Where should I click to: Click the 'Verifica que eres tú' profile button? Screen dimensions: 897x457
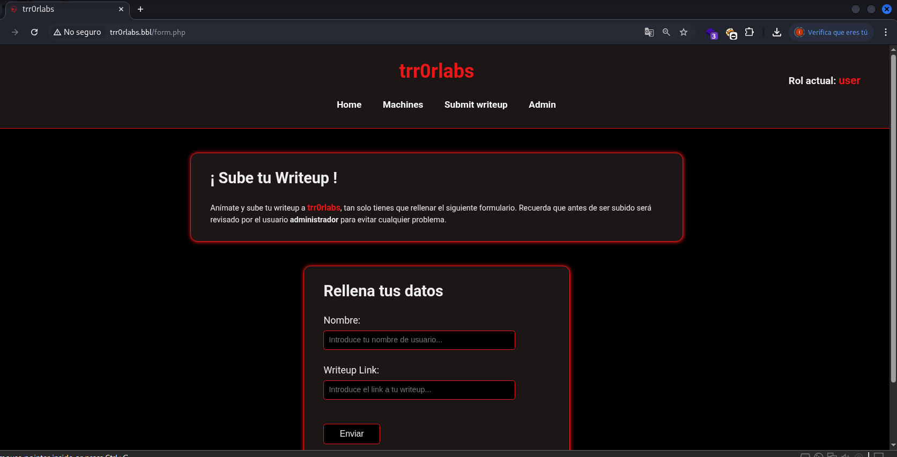(x=832, y=32)
